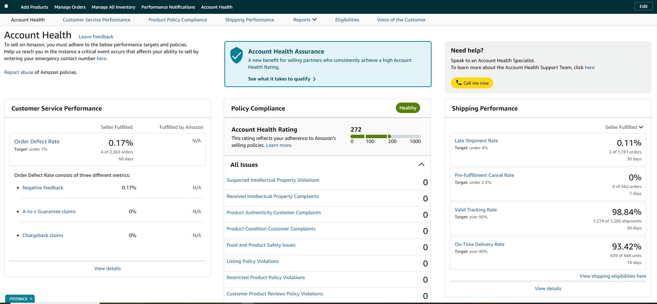Open Account Health in top dark bar

(x=217, y=7)
